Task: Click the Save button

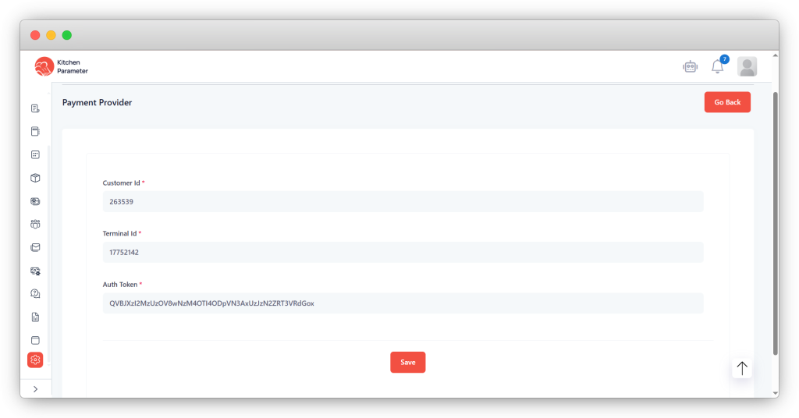Action: [407, 363]
